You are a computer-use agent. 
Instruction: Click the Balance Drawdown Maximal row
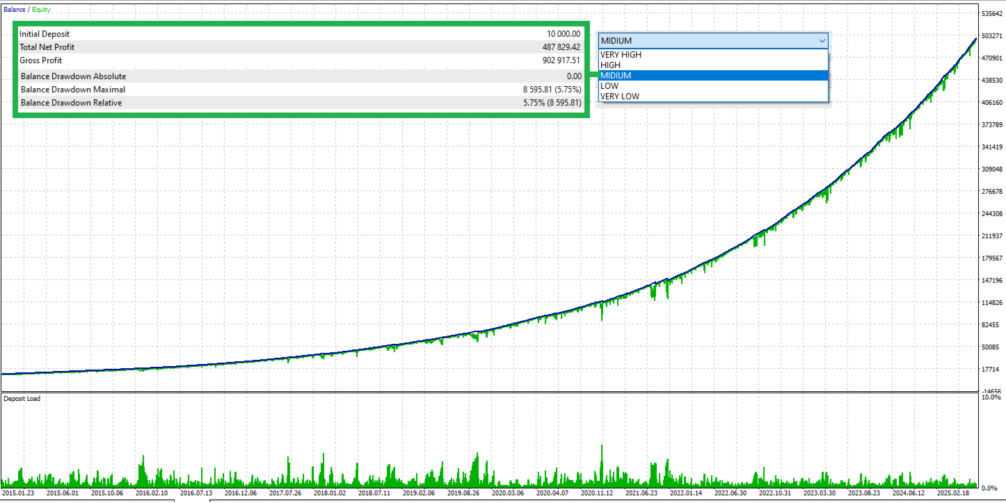pyautogui.click(x=301, y=90)
